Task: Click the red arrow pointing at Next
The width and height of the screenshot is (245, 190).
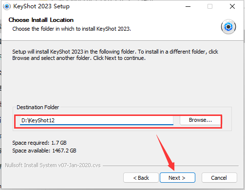Action: [166, 152]
